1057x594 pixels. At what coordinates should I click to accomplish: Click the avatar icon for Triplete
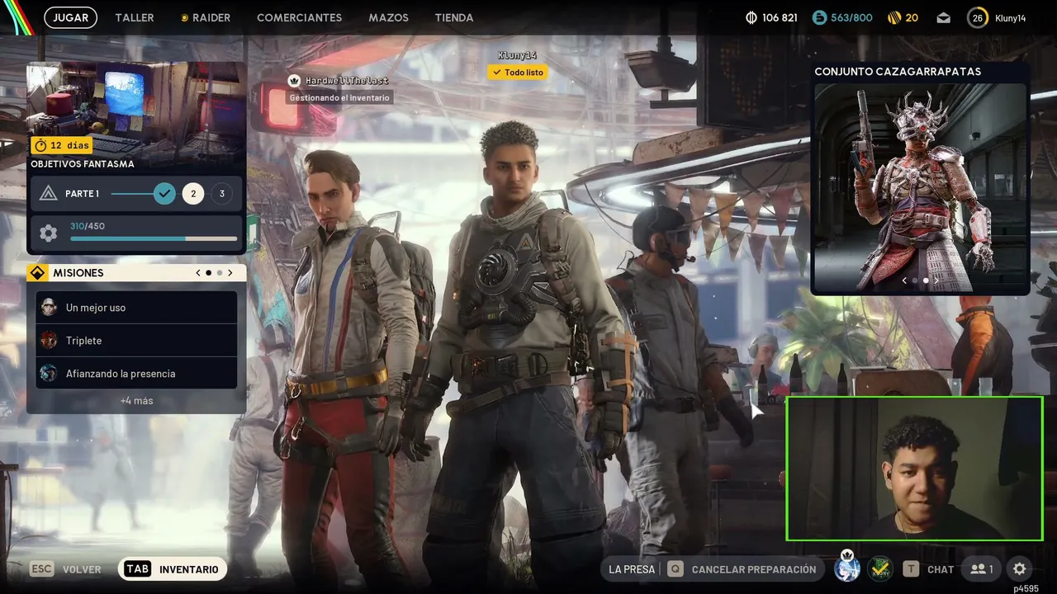point(49,341)
